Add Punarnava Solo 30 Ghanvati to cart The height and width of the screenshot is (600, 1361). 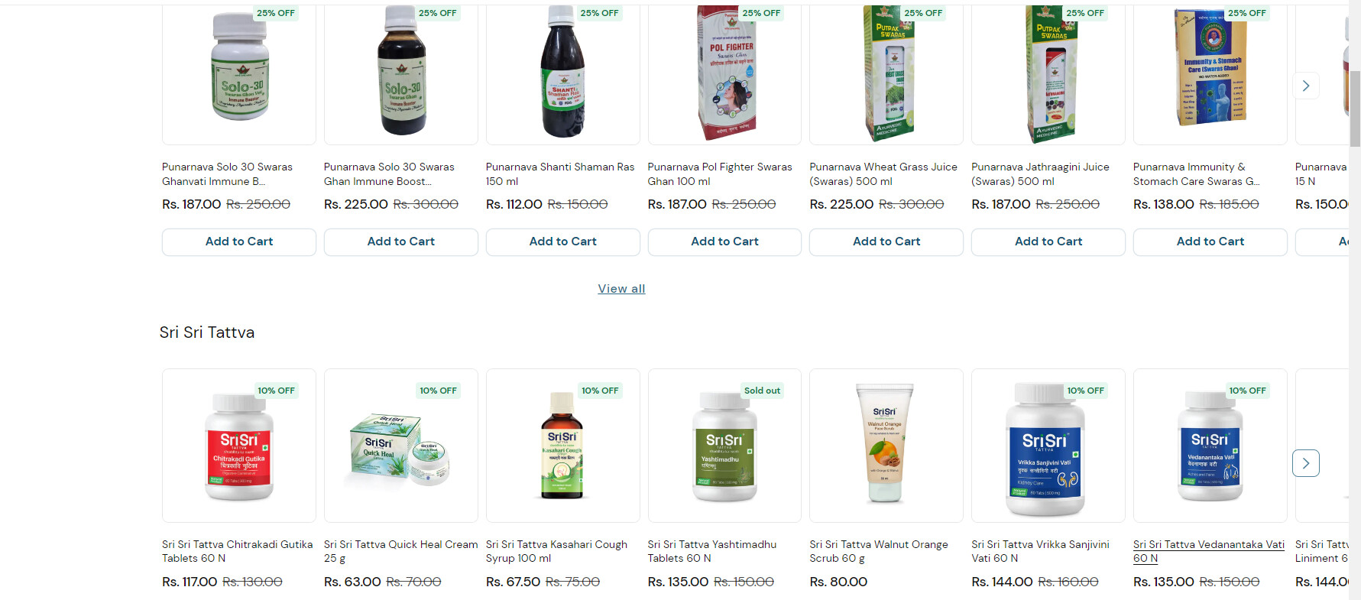239,242
